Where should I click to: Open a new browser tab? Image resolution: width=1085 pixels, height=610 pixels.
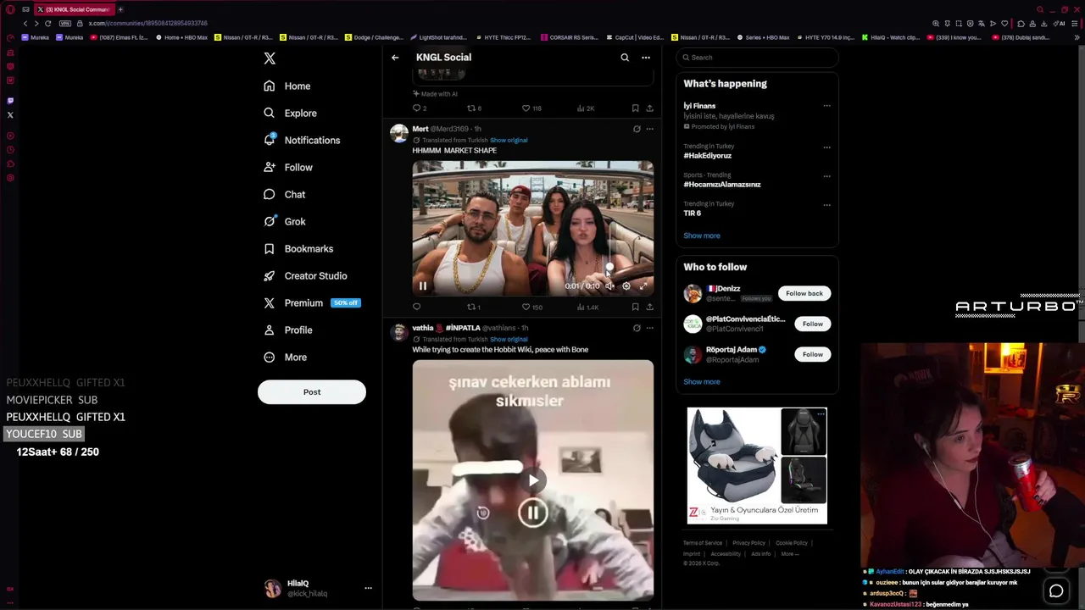120,9
